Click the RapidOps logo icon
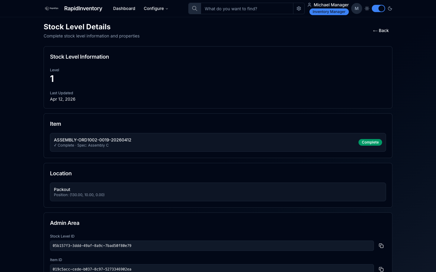Image resolution: width=436 pixels, height=272 pixels. [51, 8]
